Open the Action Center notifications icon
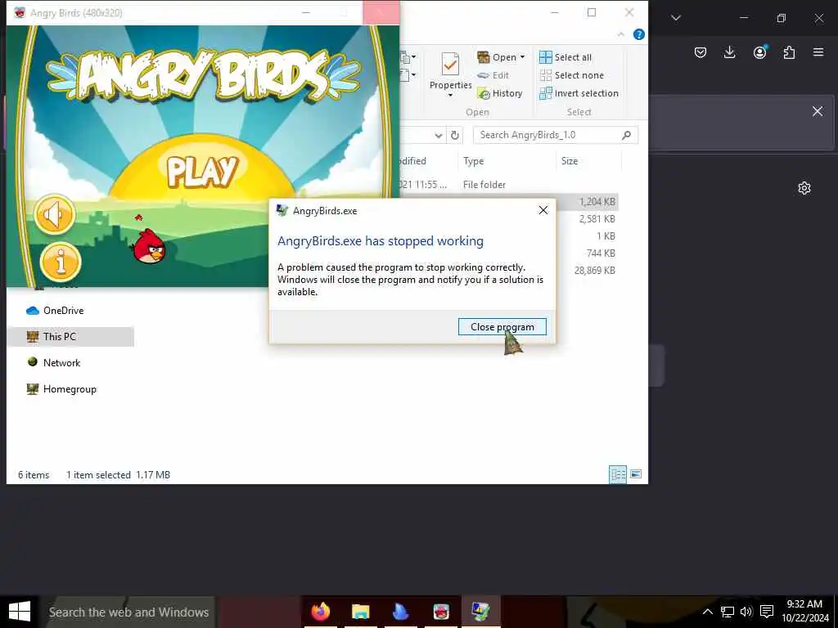 click(x=767, y=612)
